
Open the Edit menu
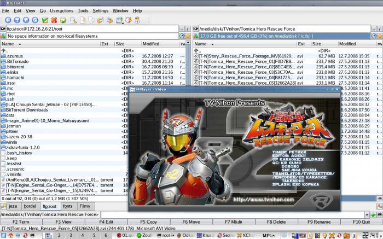tap(18, 11)
